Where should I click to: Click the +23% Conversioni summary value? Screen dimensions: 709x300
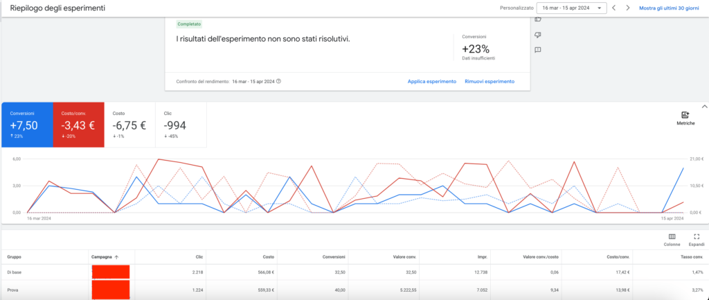coord(476,49)
